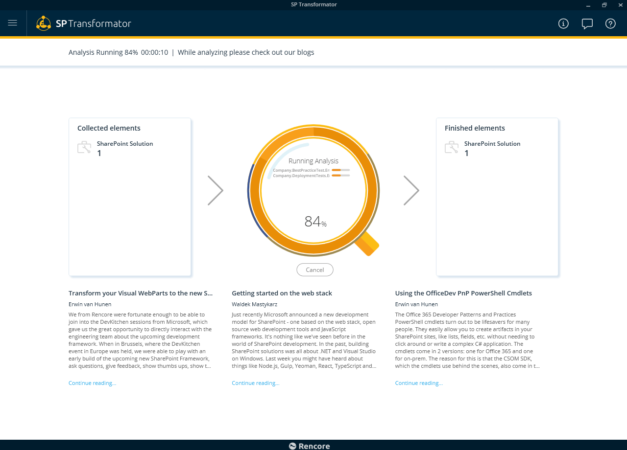The image size is (627, 450).
Task: Click Erwin van Hunen under Visual WebParts article
Action: pos(90,304)
